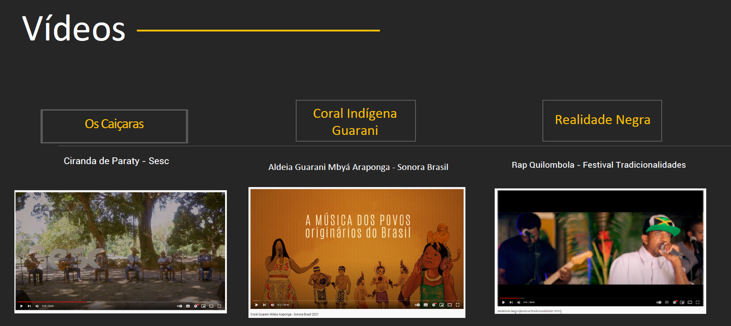Play the Coral Guarani video
731x326 pixels.
257,305
